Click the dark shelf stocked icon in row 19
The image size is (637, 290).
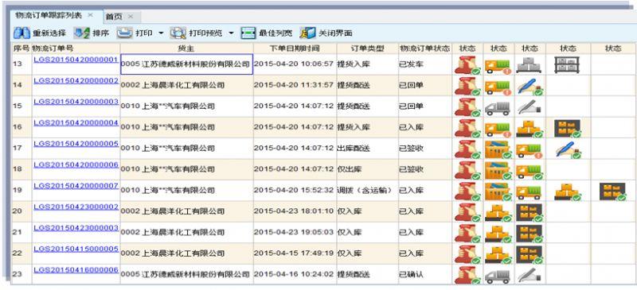point(613,191)
